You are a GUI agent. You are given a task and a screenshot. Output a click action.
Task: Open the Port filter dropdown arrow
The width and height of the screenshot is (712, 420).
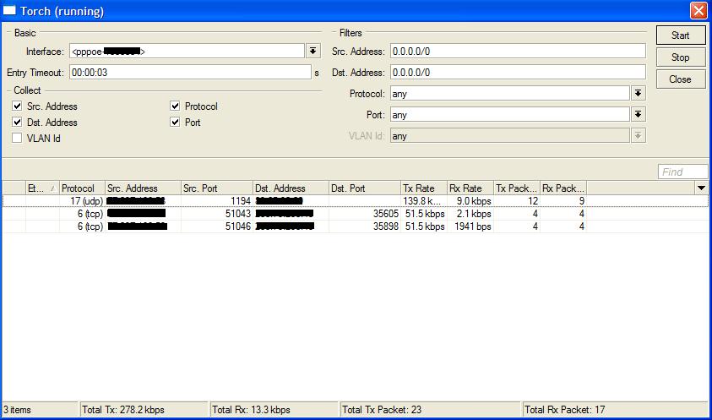click(638, 114)
